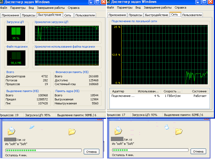Click status bar Загрузка ЦП: 93%

click(x=145, y=115)
